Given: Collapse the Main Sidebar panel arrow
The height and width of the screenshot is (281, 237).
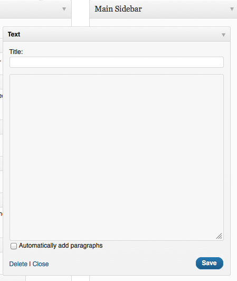Looking at the screenshot, I should pyautogui.click(x=232, y=9).
